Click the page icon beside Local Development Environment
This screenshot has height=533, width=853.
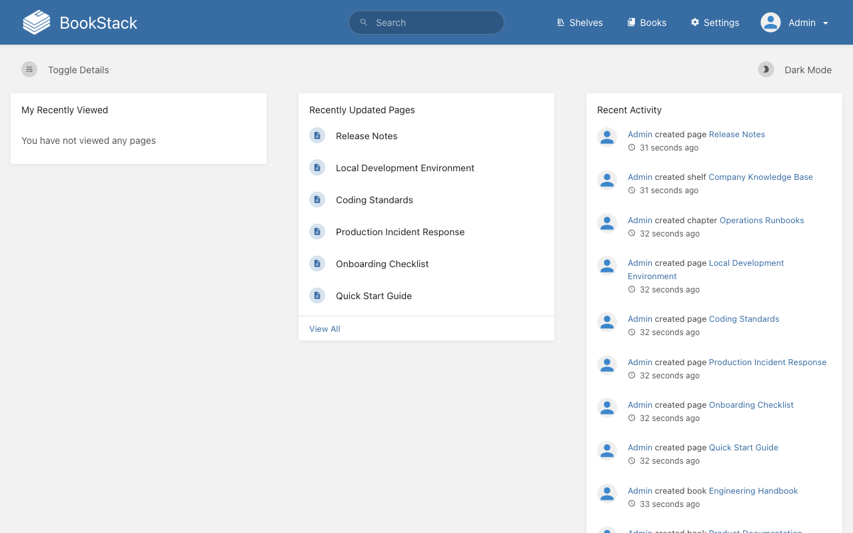tap(317, 167)
